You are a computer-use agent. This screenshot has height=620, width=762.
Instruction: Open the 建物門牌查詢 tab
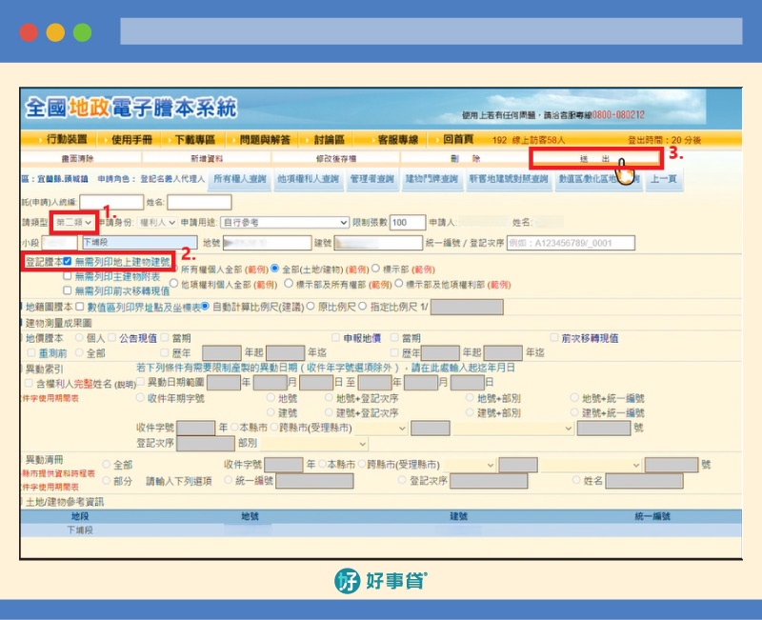click(x=431, y=178)
